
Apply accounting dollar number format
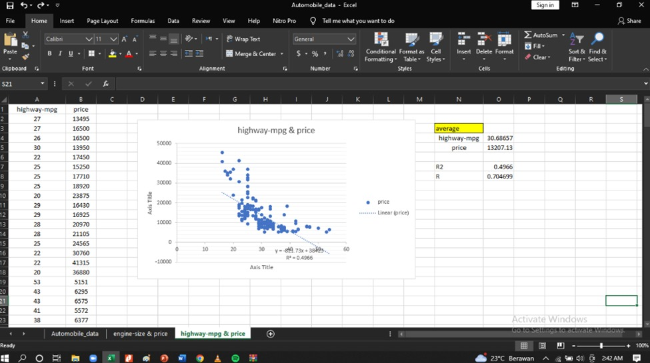(299, 54)
